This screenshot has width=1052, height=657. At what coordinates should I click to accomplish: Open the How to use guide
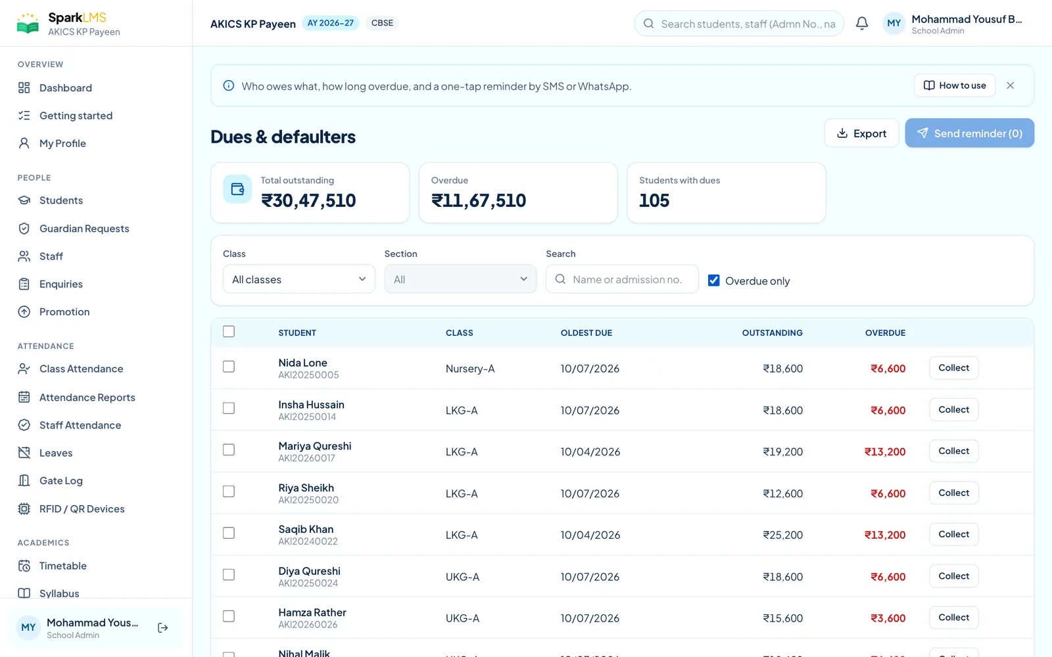click(955, 85)
